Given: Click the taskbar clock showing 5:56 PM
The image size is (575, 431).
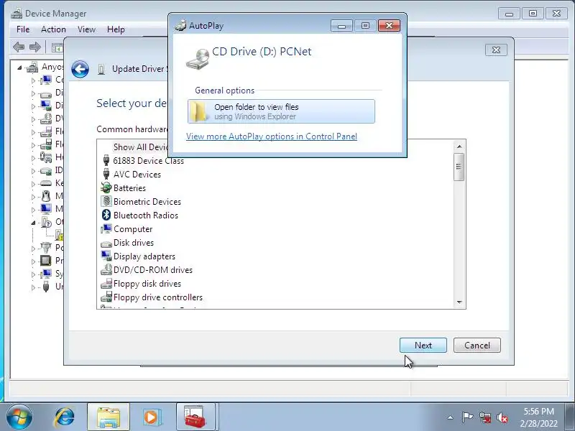Looking at the screenshot, I should click(x=538, y=417).
